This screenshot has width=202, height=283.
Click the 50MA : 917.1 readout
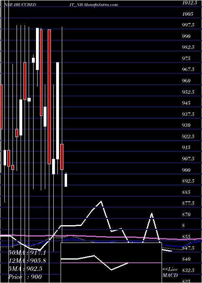click(27, 253)
